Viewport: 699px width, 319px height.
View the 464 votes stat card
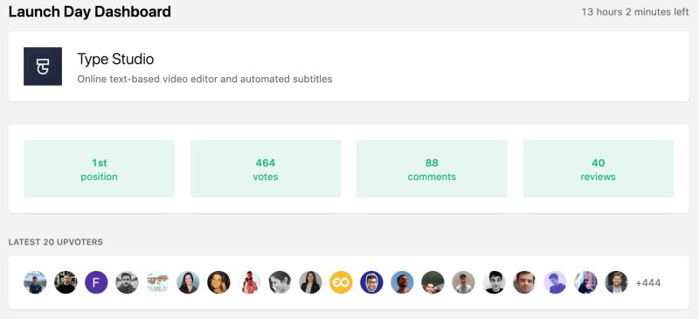click(x=266, y=169)
